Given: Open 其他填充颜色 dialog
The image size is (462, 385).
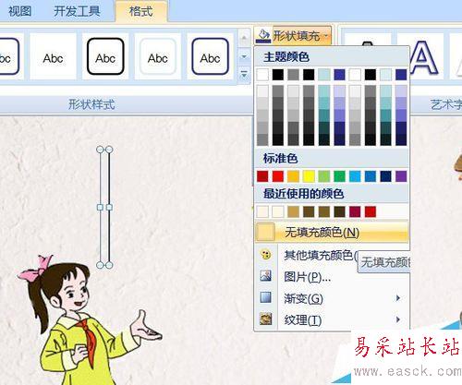Looking at the screenshot, I should [321, 255].
